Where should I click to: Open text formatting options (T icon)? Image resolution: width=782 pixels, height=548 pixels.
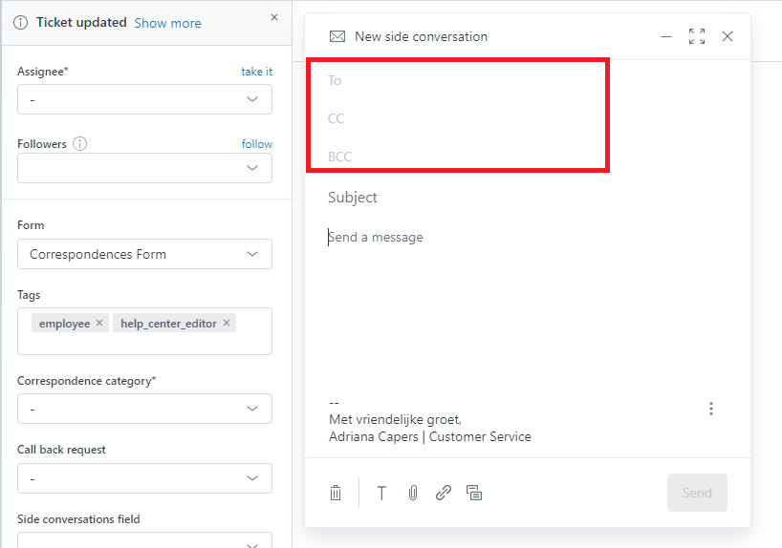click(x=381, y=493)
